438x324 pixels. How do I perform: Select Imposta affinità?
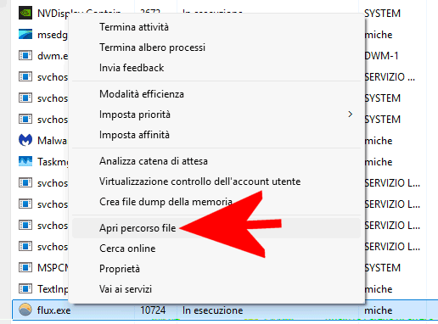(216, 135)
